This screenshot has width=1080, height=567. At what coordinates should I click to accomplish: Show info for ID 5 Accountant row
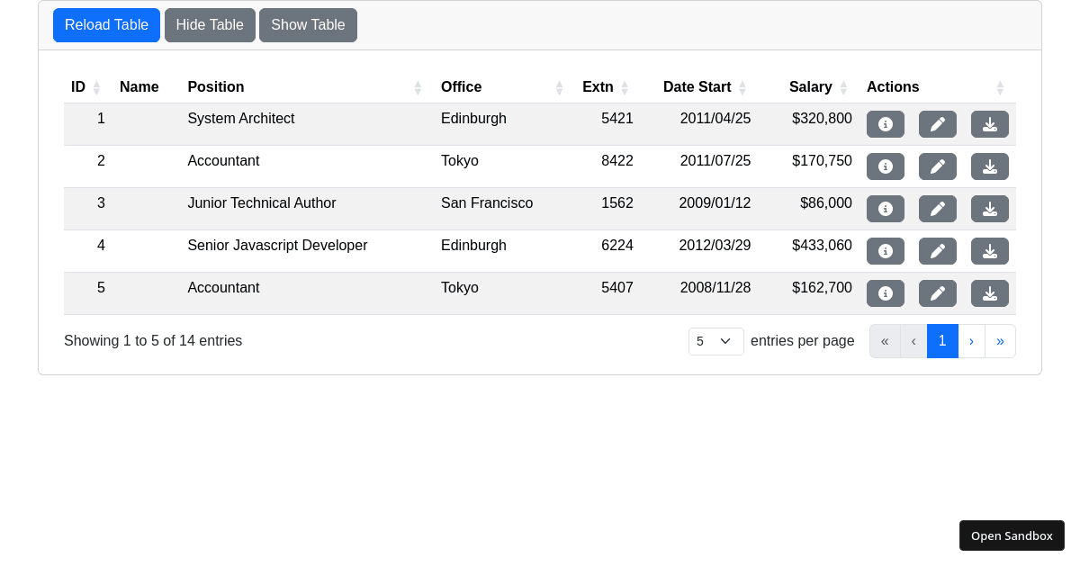(x=886, y=293)
